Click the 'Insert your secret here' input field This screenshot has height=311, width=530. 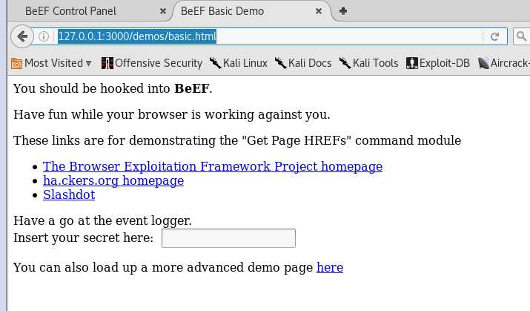coord(228,238)
